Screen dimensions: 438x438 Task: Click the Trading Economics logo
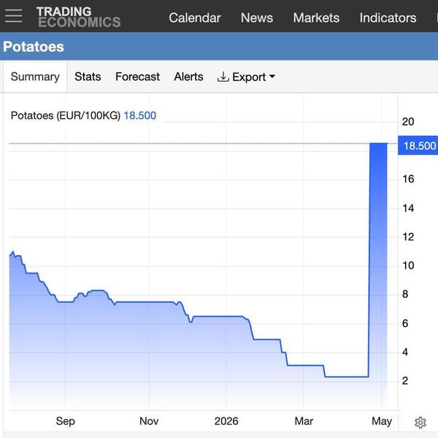pos(79,17)
